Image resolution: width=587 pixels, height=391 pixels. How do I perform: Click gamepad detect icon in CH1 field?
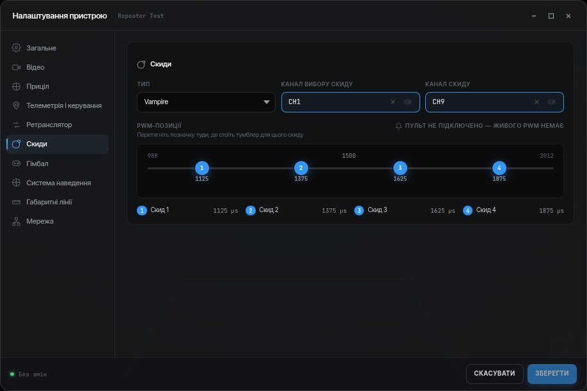point(407,102)
